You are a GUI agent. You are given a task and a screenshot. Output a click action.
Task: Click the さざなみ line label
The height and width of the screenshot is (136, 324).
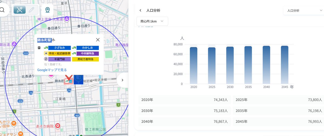coord(60,48)
